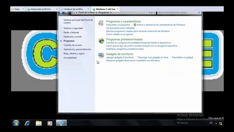Open Programas predeterminados icon
Viewport: 234px width, 132px height.
coord(101,41)
